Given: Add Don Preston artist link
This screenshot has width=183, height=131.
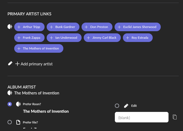Looking at the screenshot, I should [97, 27].
